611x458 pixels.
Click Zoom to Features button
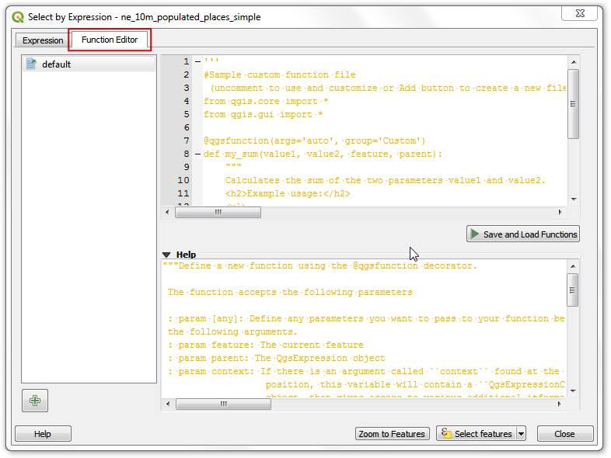pos(391,434)
